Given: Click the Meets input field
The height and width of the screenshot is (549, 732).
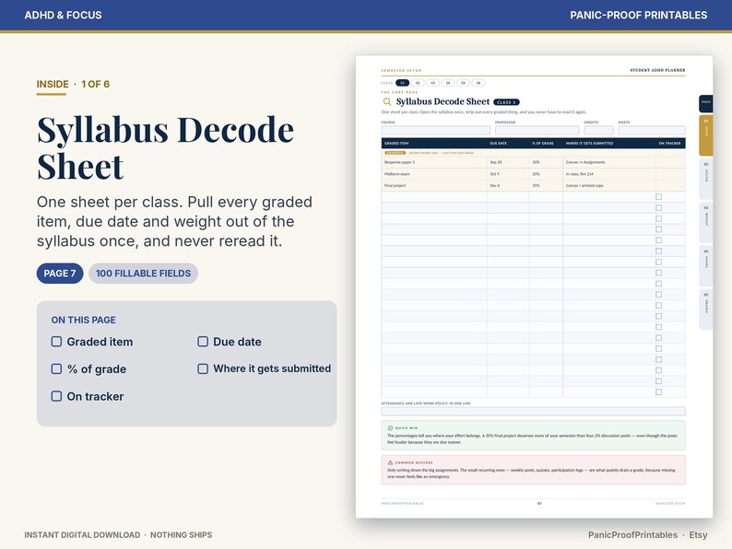Looking at the screenshot, I should tap(652, 130).
